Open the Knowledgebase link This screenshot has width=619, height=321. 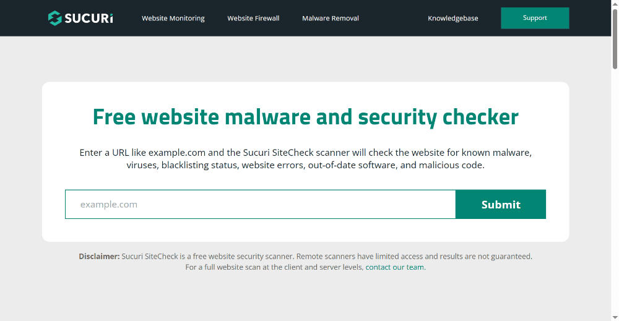pos(453,18)
